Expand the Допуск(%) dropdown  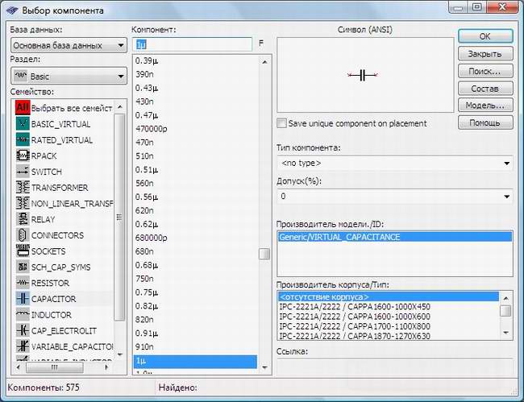point(395,197)
